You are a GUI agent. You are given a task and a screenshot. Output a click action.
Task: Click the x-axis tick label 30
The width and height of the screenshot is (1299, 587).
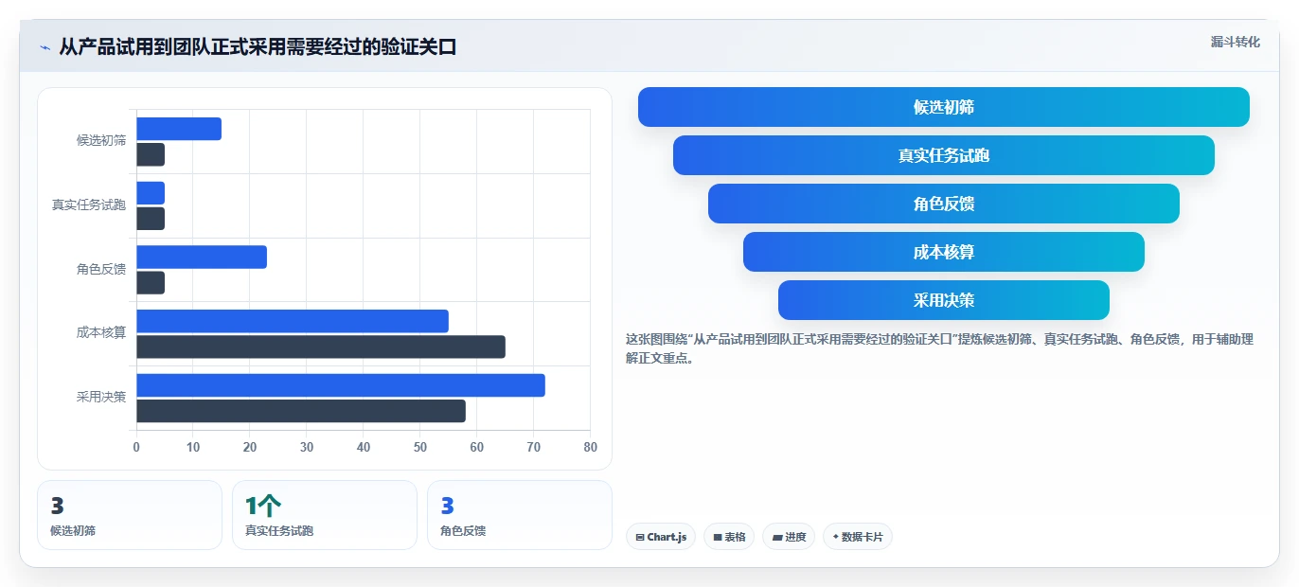(307, 447)
